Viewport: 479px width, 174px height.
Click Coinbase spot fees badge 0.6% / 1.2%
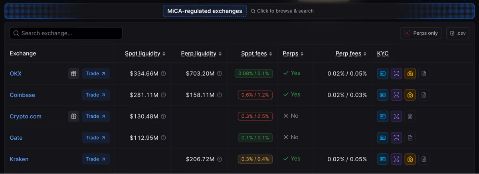coord(255,95)
